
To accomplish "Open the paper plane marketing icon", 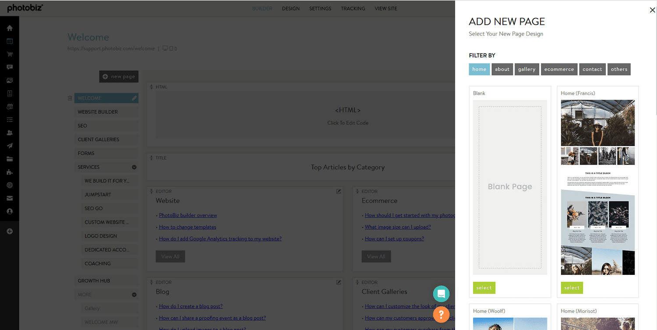I will click(x=9, y=146).
